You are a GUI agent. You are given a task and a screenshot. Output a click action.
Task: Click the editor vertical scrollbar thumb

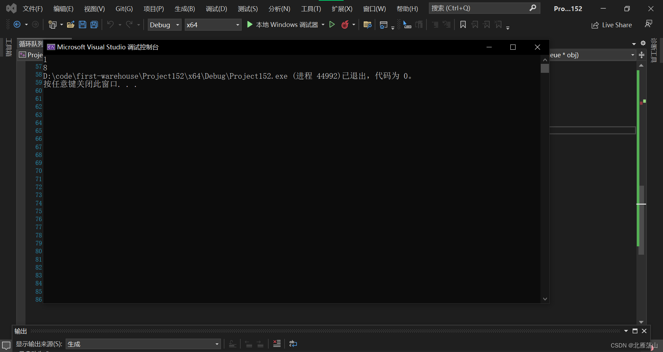(x=641, y=220)
